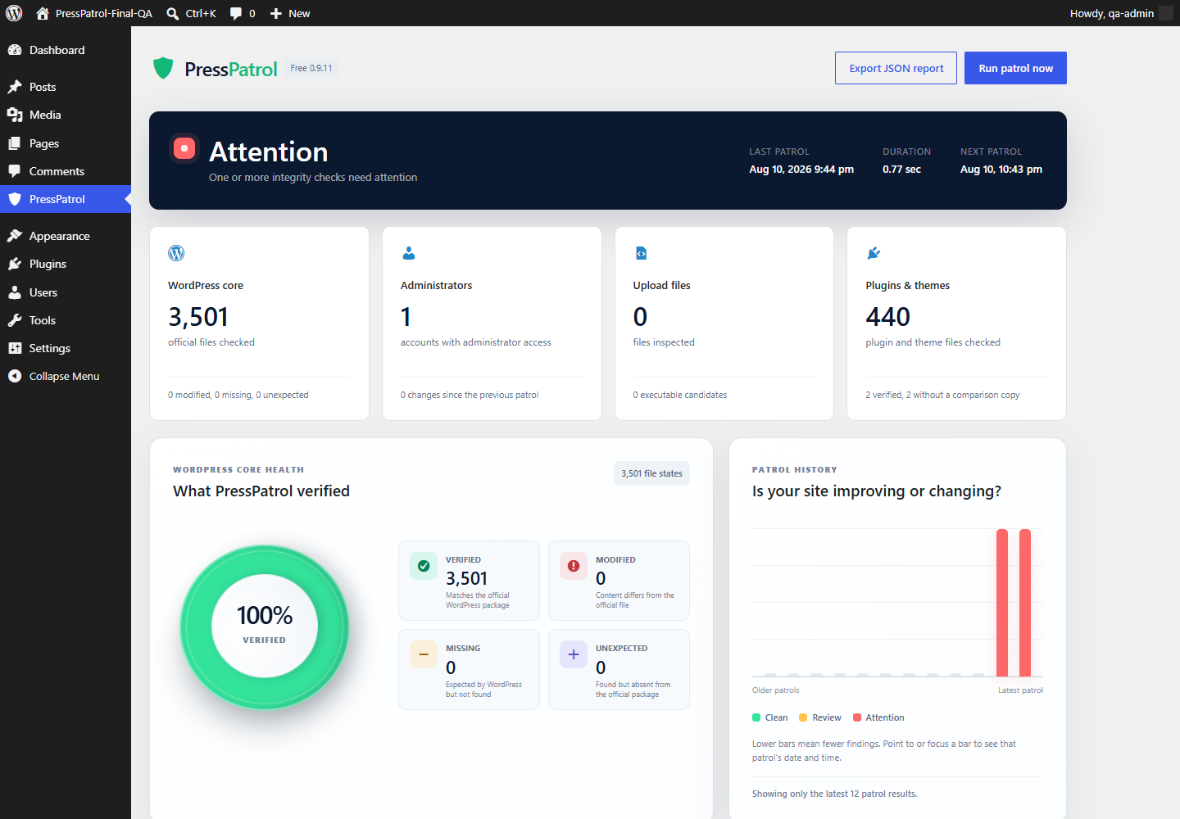Click the Settings sliders icon
Screen dimensions: 1180x819
[15, 348]
